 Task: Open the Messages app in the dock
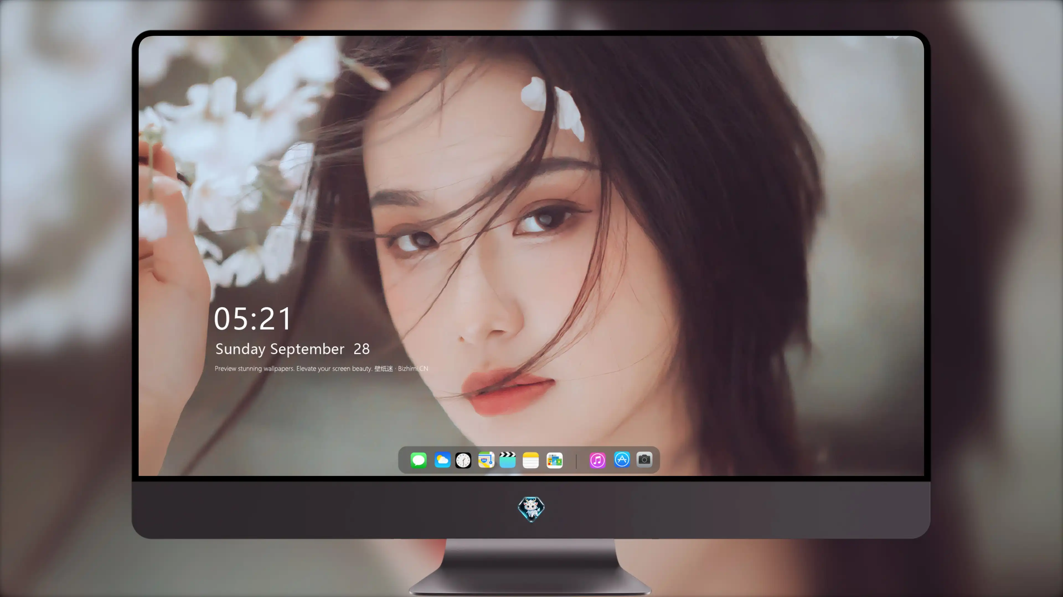coord(419,460)
